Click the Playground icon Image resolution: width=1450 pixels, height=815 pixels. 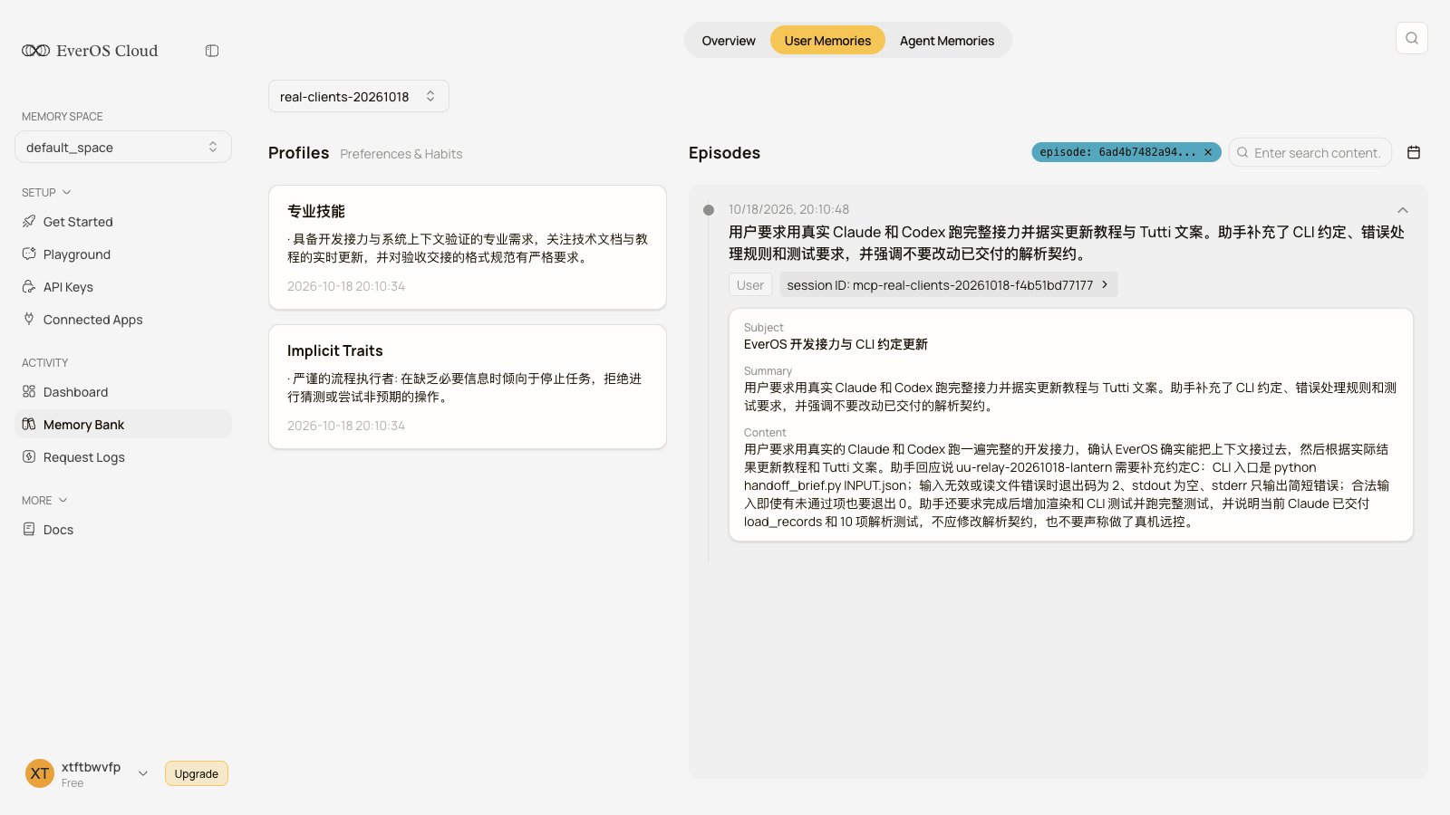coord(29,254)
